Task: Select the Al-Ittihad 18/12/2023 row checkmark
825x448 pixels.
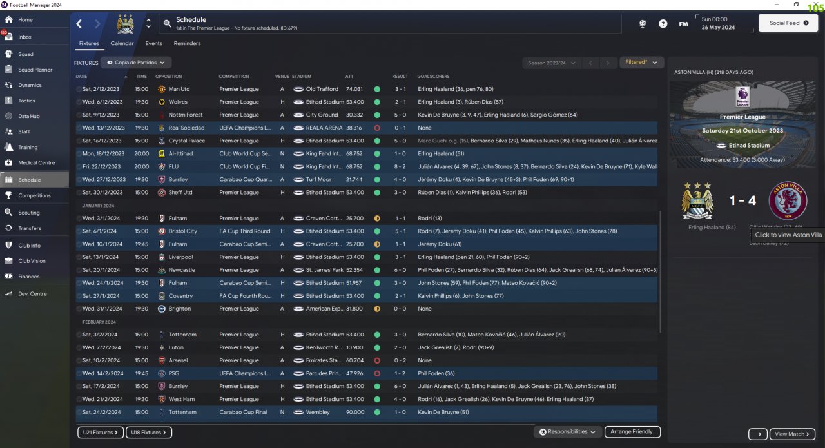Action: 79,153
